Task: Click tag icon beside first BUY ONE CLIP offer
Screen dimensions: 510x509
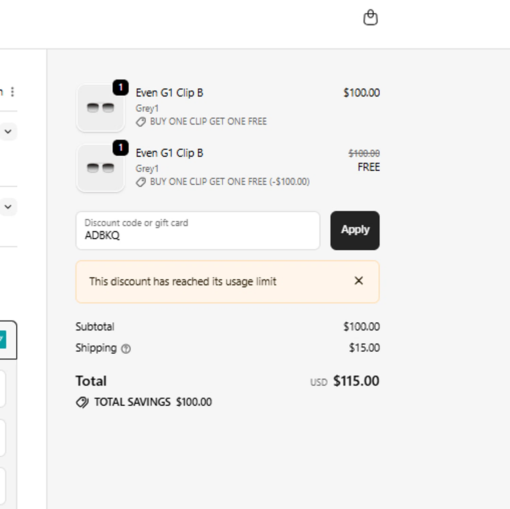Action: (x=141, y=122)
